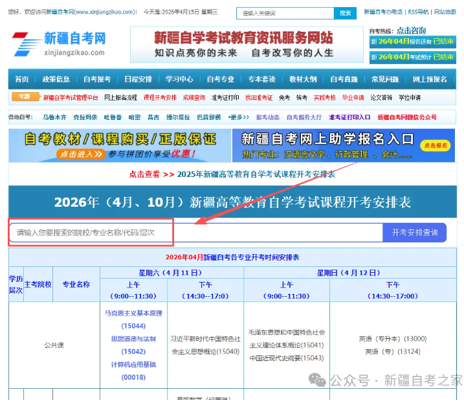Click the 新疆自考网上助学报名入口 banner
Screen dimensions: 464x407
pyautogui.click(x=344, y=145)
